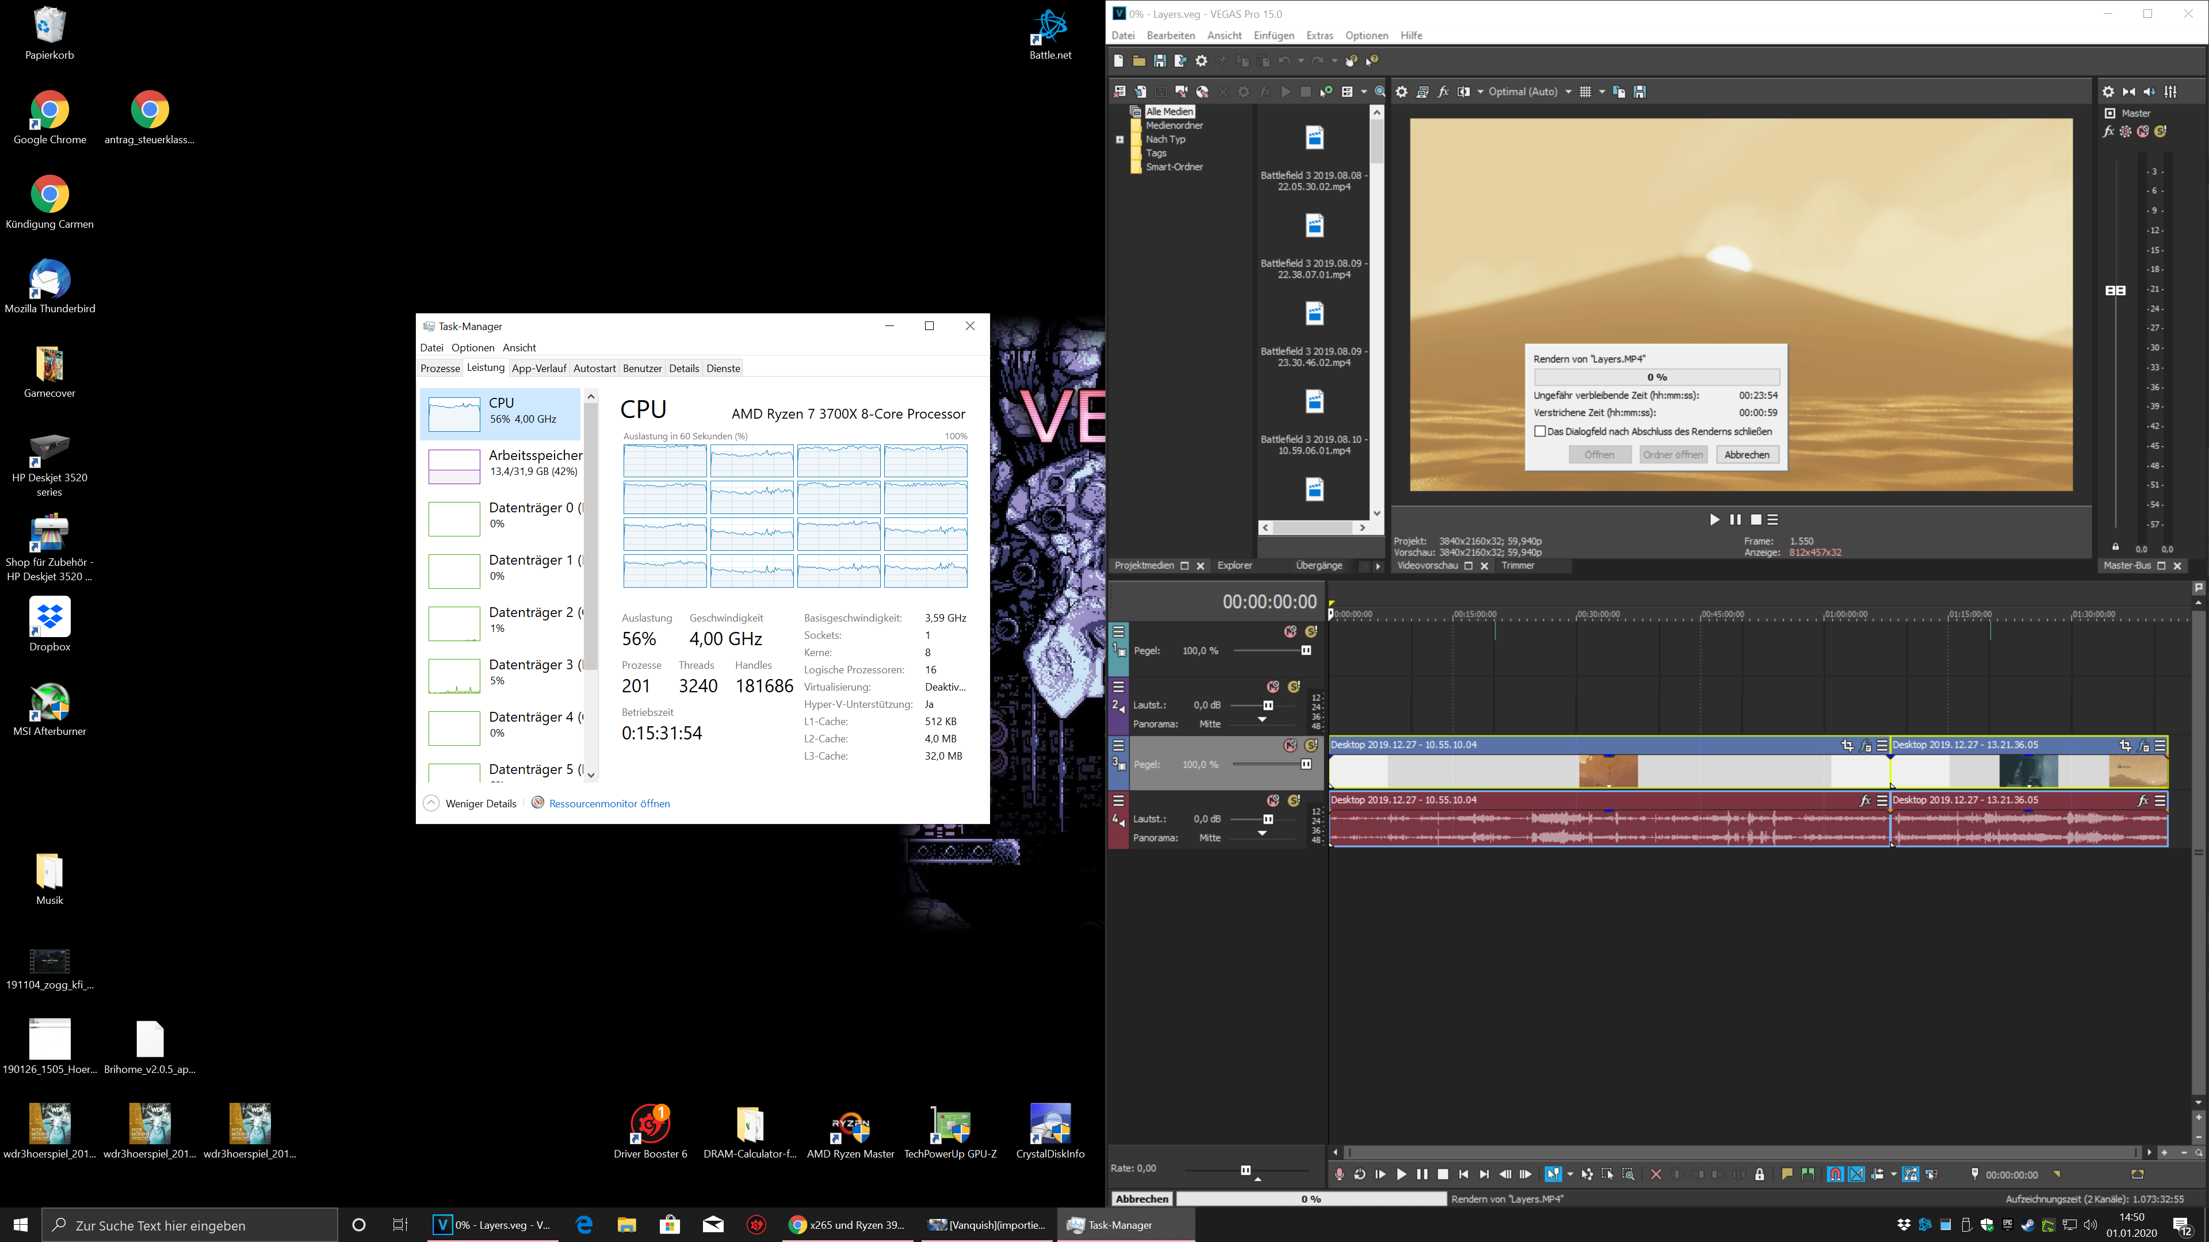Screen dimensions: 2209x1242
Task: Click the Record microphone icon in transport bar
Action: pos(1339,1174)
